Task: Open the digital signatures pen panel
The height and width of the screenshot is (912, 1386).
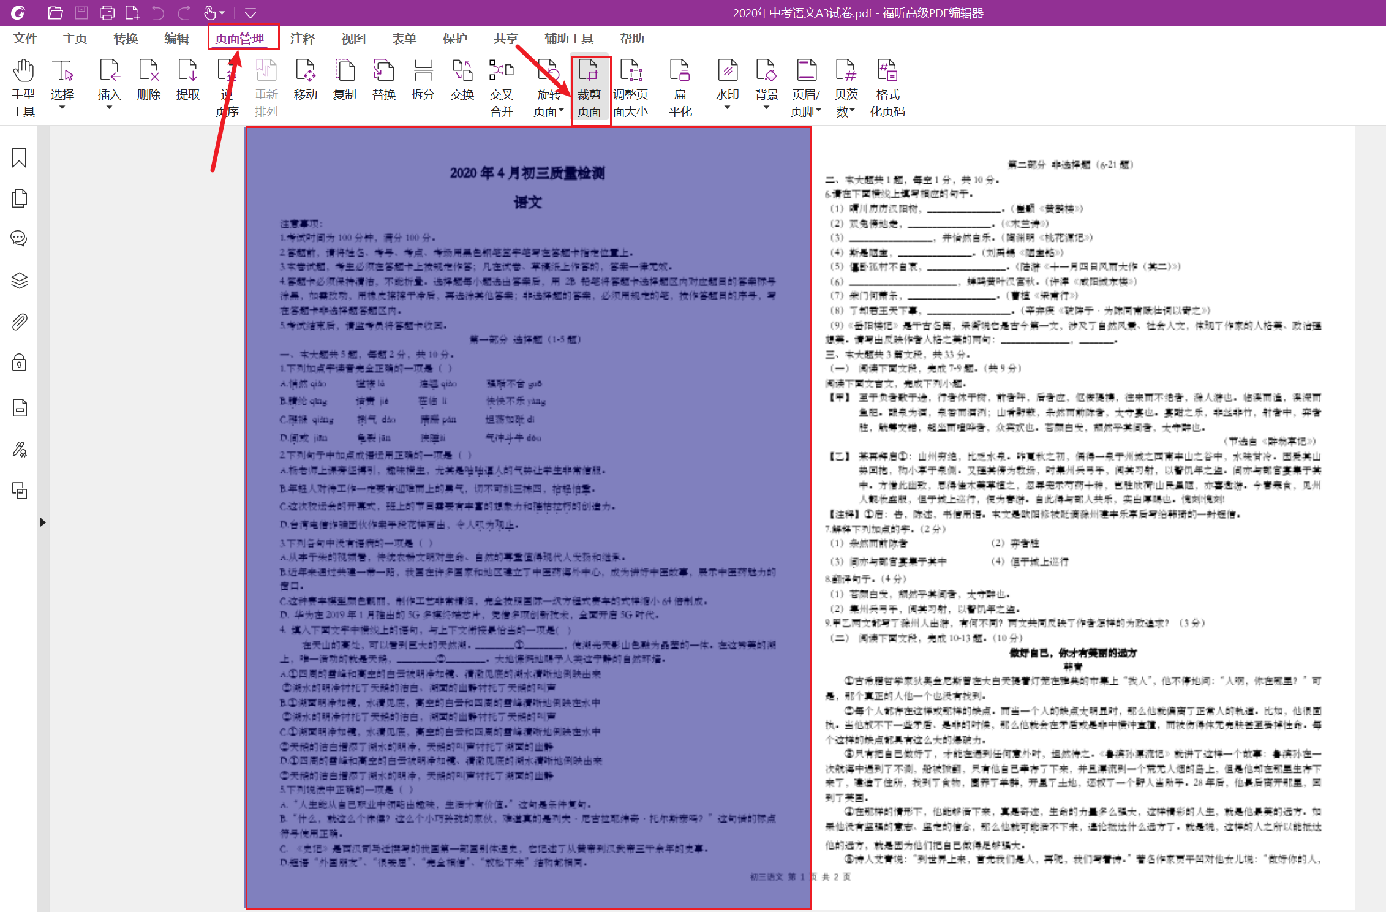Action: [x=20, y=450]
